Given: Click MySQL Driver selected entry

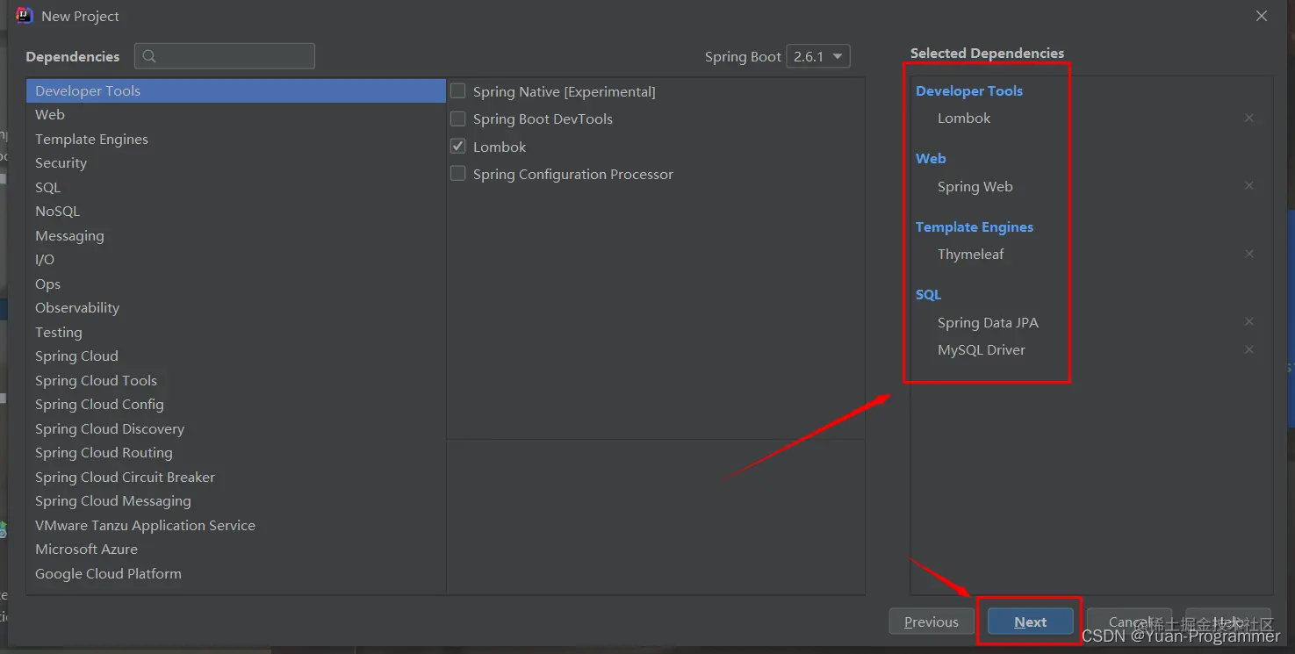Looking at the screenshot, I should 982,349.
